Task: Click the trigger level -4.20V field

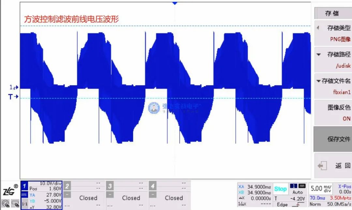Action: pyautogui.click(x=298, y=199)
